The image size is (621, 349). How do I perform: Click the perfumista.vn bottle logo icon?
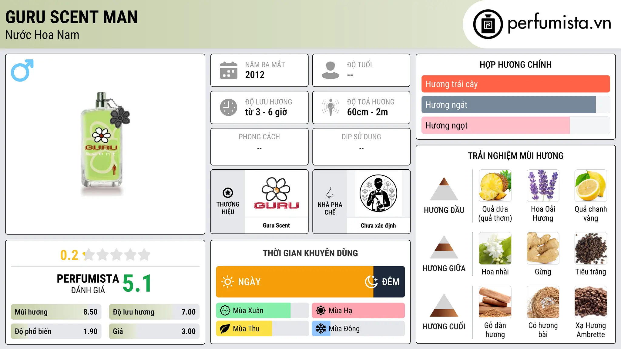pyautogui.click(x=488, y=24)
